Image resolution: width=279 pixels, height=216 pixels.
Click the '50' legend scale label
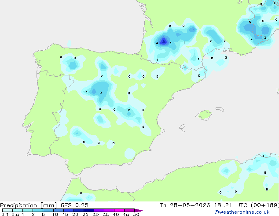tap(136, 214)
